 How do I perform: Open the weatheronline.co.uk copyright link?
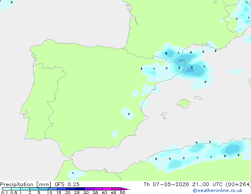(x=218, y=190)
